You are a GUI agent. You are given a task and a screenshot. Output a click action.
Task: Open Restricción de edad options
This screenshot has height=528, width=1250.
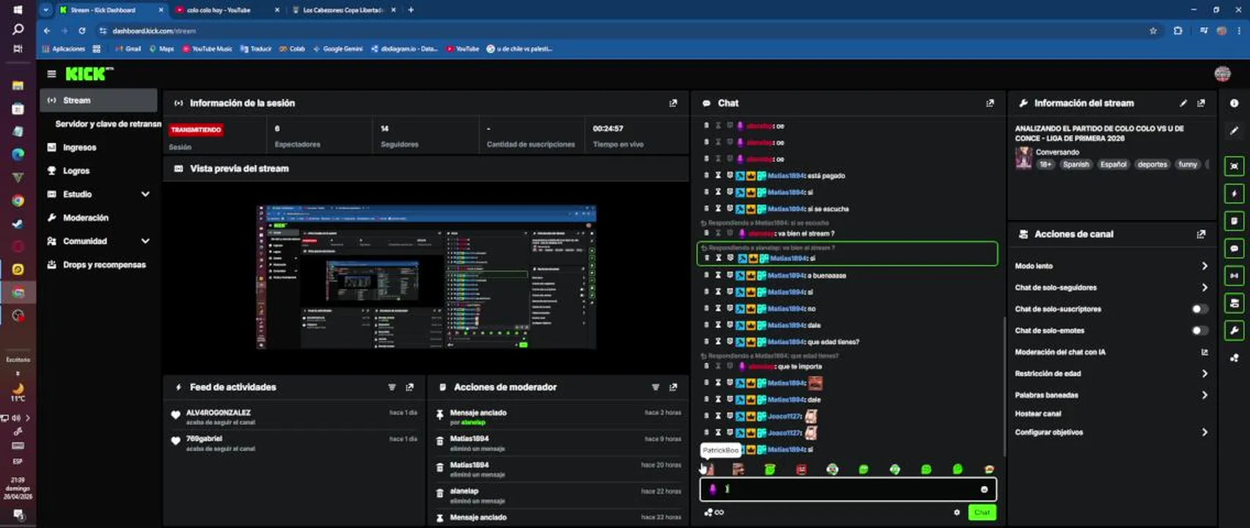click(x=1111, y=373)
